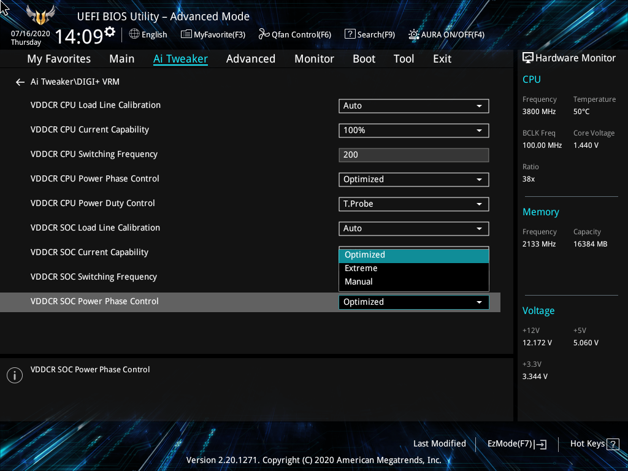Open MyFavorite(F3) list icon
Image resolution: width=628 pixels, height=471 pixels.
point(186,34)
